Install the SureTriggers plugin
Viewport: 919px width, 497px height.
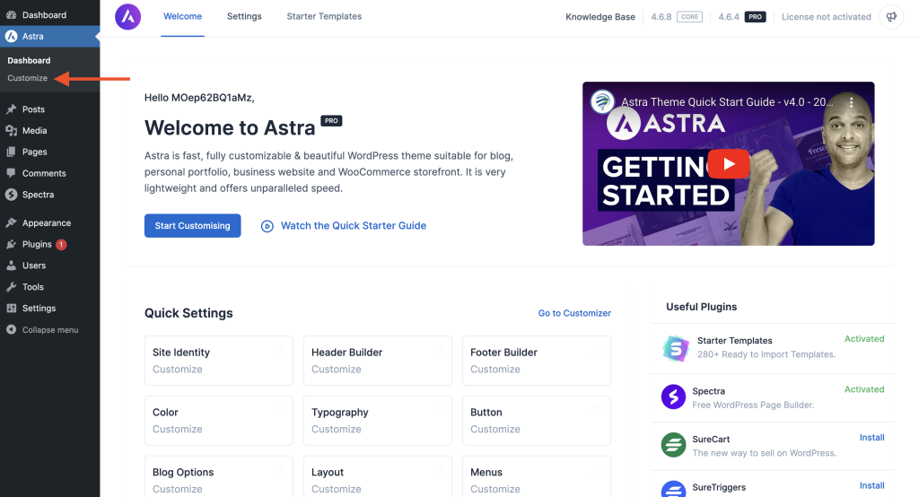pyautogui.click(x=872, y=485)
